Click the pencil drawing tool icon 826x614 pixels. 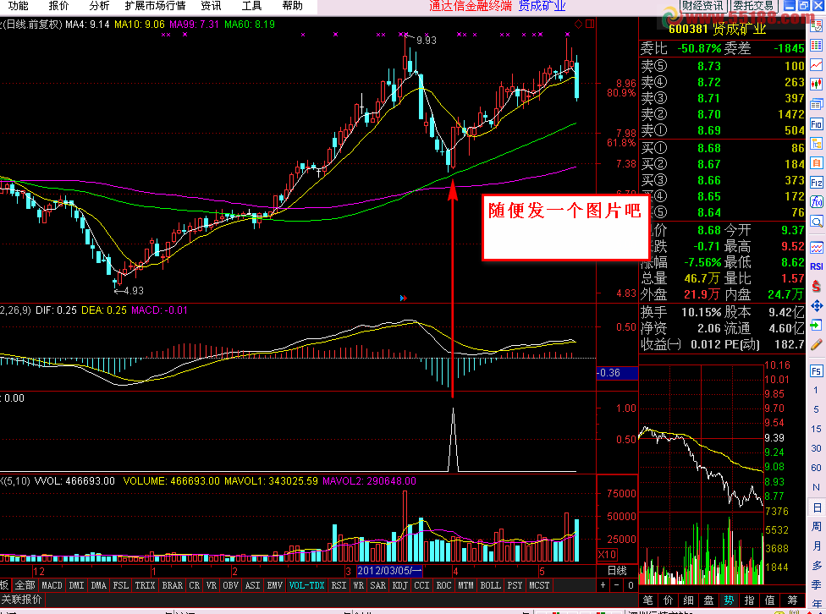[816, 345]
